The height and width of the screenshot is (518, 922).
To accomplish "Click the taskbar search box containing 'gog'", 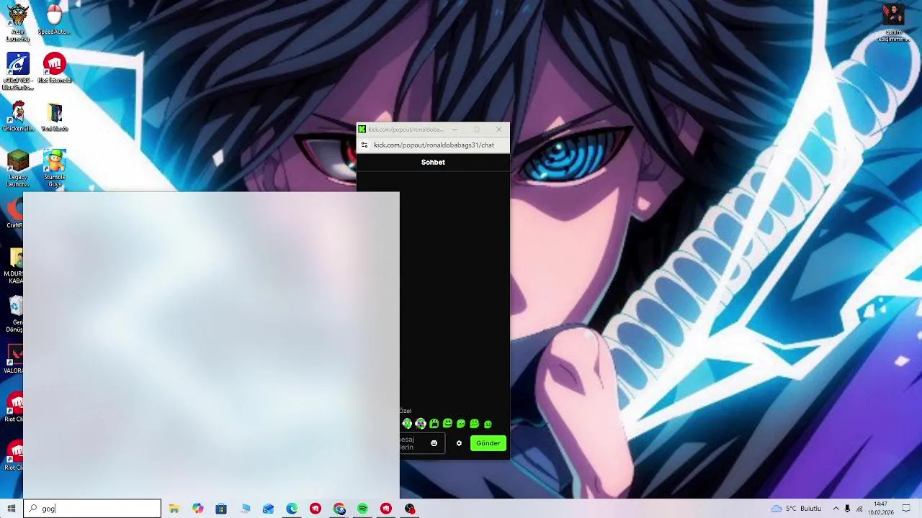I will [92, 509].
